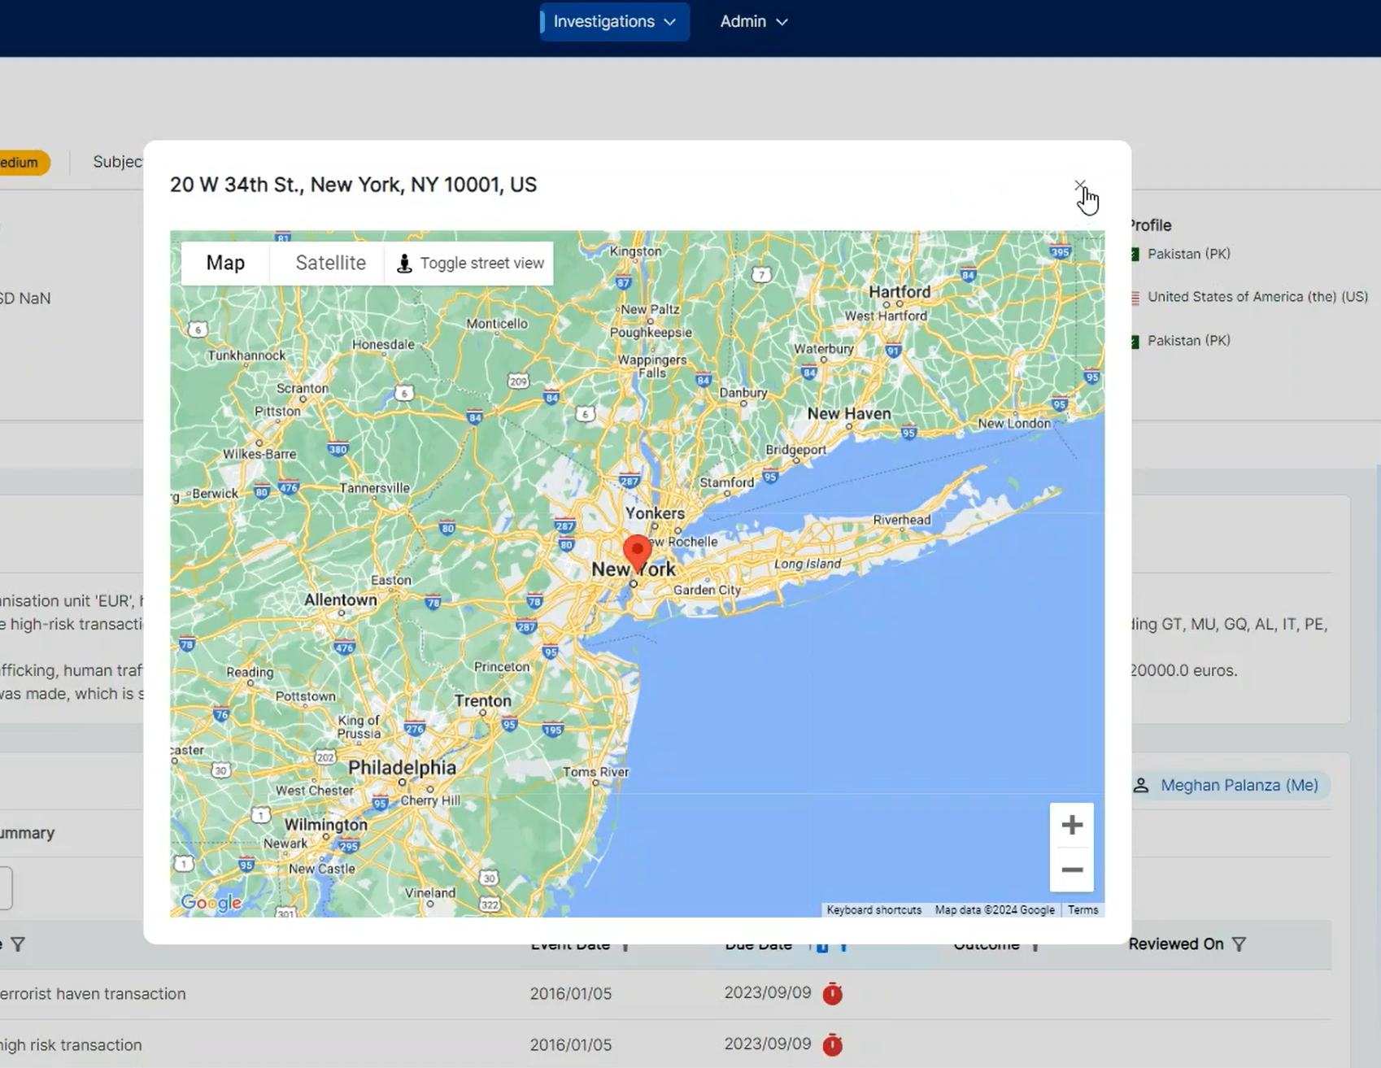
Task: Switch the map to Satellite view
Action: [x=330, y=263]
